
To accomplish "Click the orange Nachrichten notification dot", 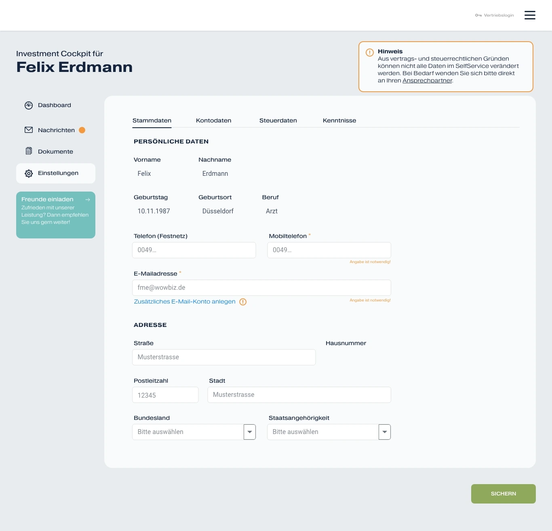I will pyautogui.click(x=82, y=130).
